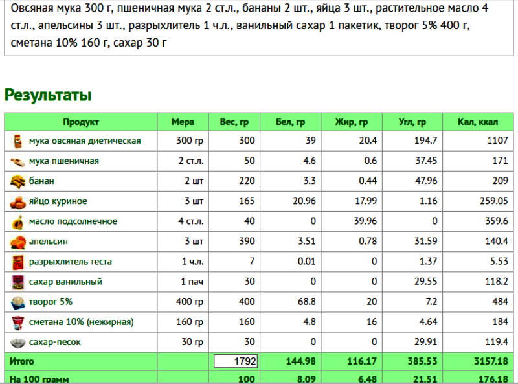Image resolution: width=518 pixels, height=384 pixels.
Task: Open the банан product link
Action: pos(41,181)
